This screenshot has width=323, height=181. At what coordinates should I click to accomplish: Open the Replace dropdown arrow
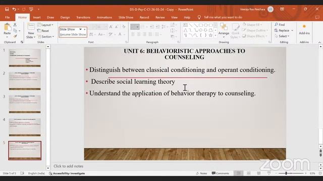tap(292, 30)
